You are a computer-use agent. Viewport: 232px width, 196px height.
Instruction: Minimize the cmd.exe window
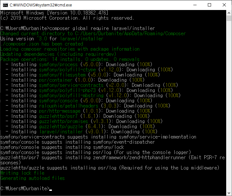(x=195, y=5)
